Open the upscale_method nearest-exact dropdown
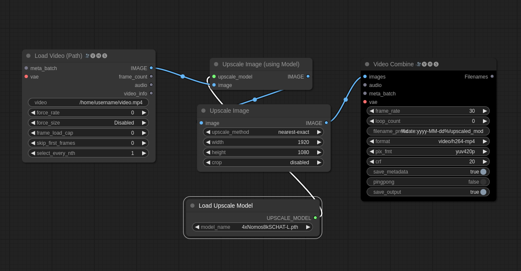Image resolution: width=521 pixels, height=271 pixels. [263, 132]
